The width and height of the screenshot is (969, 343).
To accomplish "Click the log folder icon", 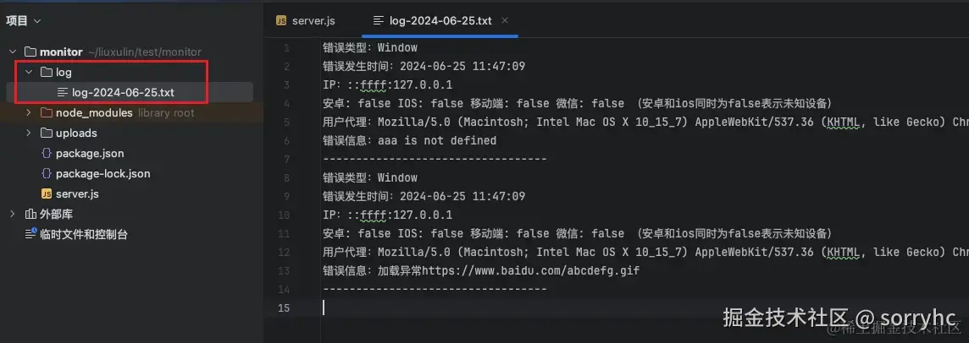I will 47,73.
